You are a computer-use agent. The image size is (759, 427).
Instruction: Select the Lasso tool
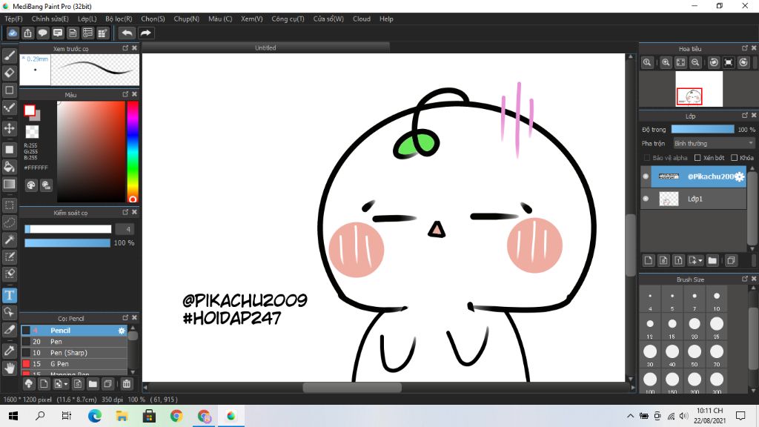(9, 222)
